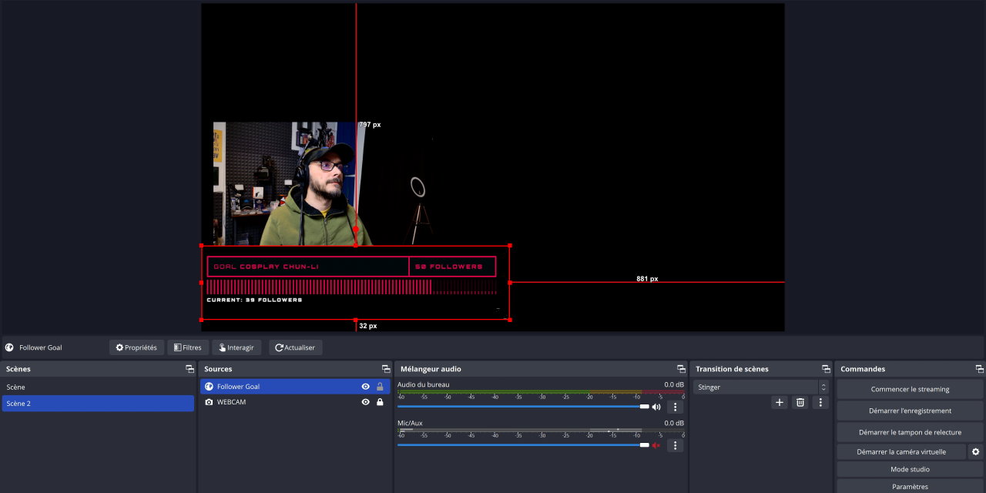Open Mic/Aux three-dot options menu
This screenshot has height=493, width=986.
675,445
